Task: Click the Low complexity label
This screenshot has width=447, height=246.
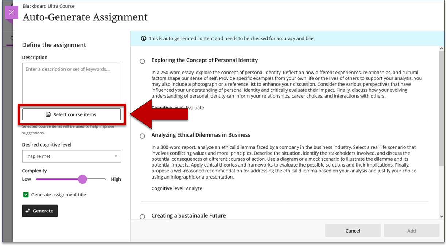Action: (27, 179)
